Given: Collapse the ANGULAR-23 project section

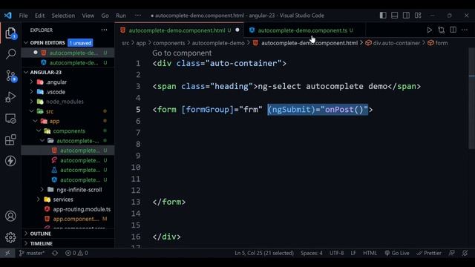Looking at the screenshot, I should pos(26,72).
